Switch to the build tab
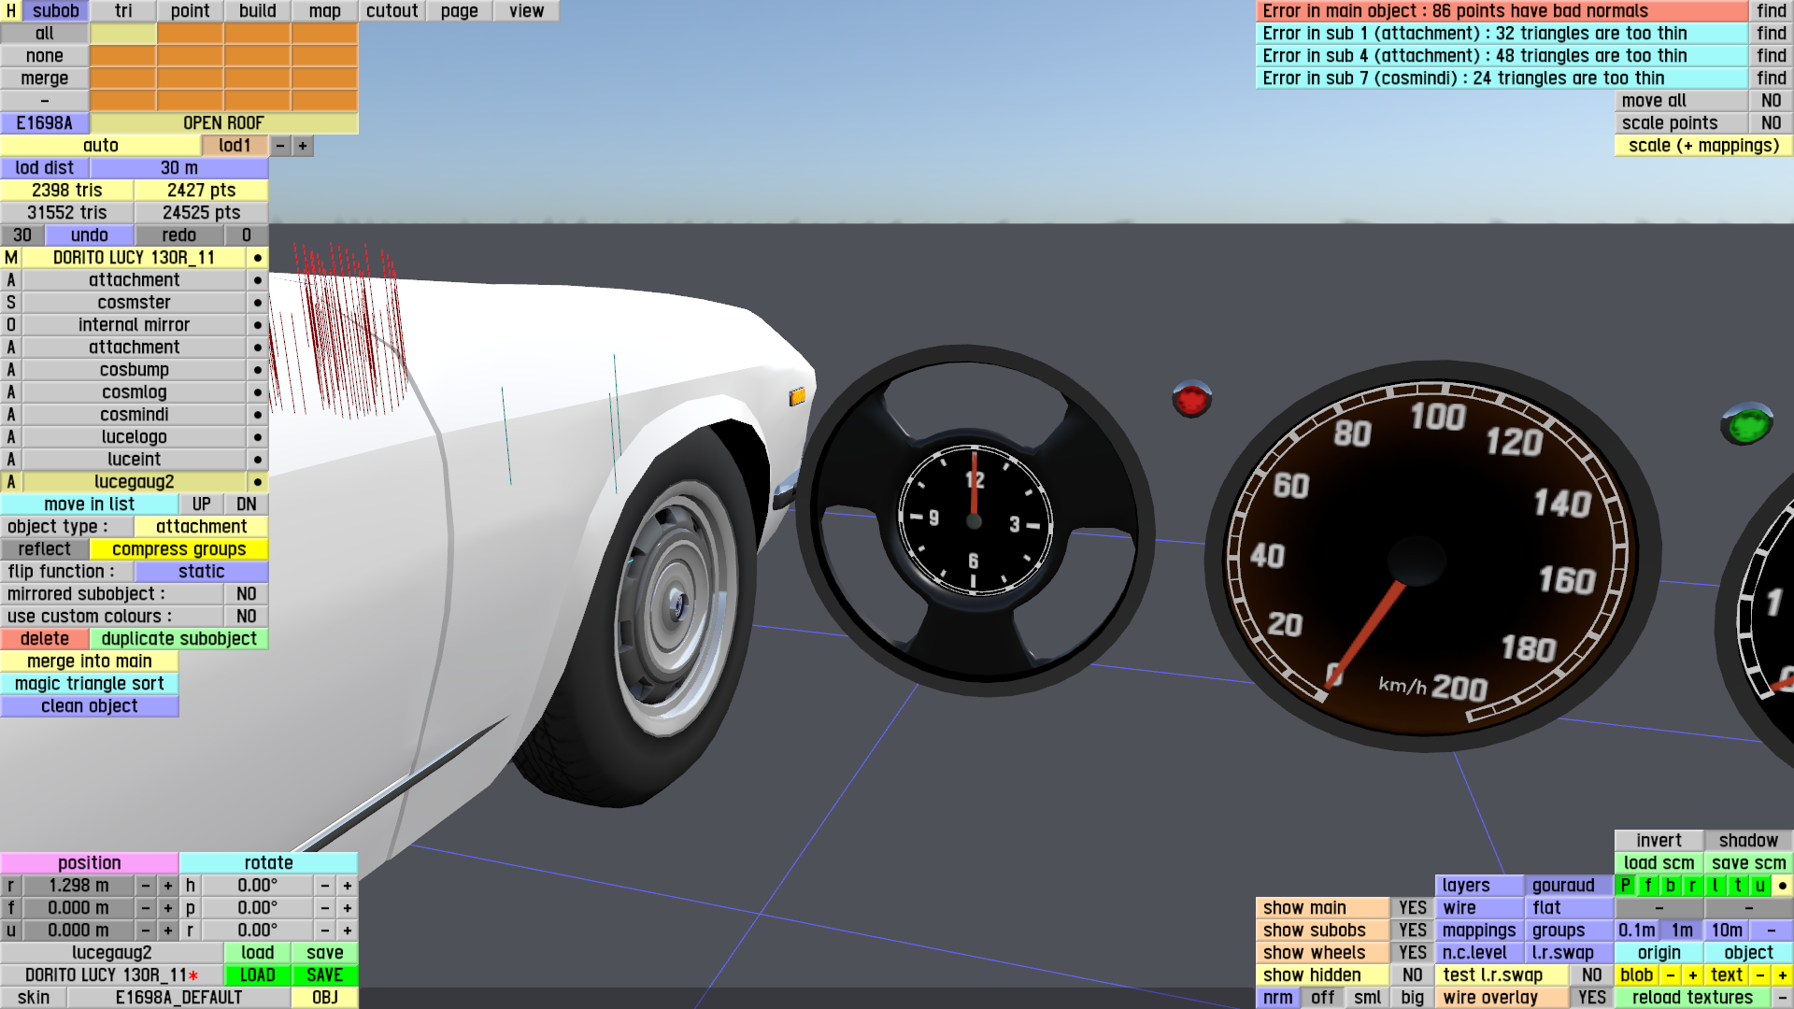1794x1009 pixels. click(257, 11)
